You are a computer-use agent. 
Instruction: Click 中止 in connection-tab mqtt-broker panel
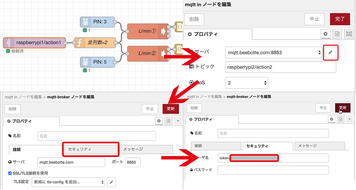(150, 109)
